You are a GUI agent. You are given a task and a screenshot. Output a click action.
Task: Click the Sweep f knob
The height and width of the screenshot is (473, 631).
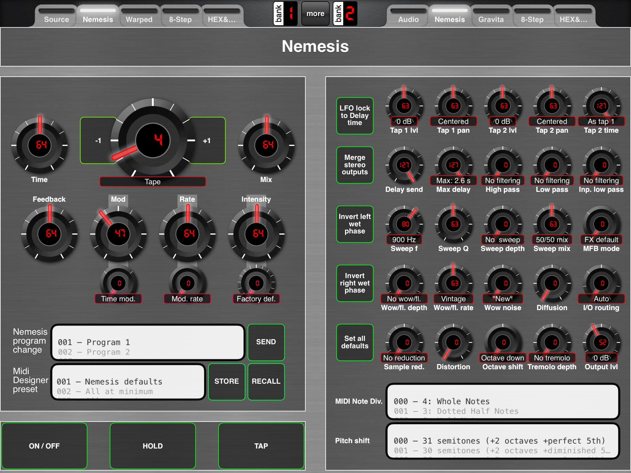point(404,224)
